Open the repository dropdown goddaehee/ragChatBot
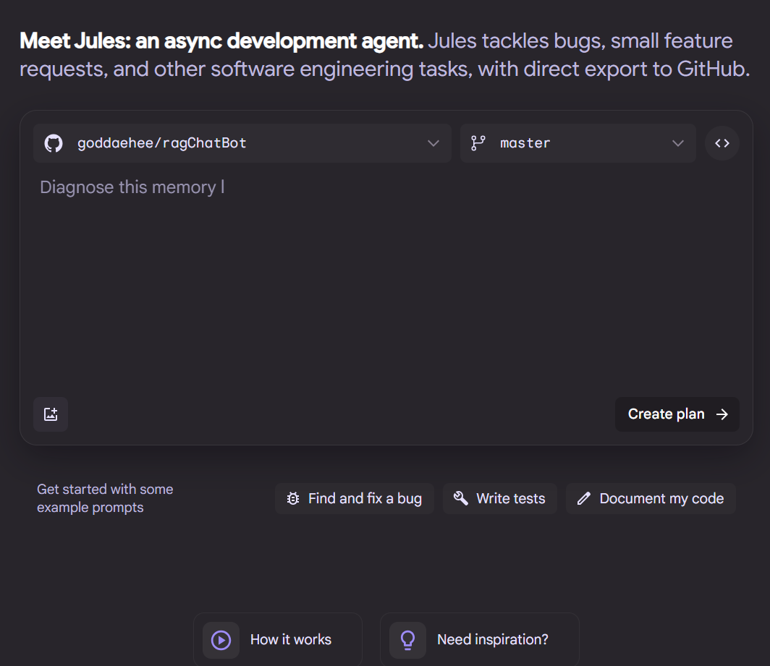Screen dimensions: 770x666 click(x=242, y=143)
